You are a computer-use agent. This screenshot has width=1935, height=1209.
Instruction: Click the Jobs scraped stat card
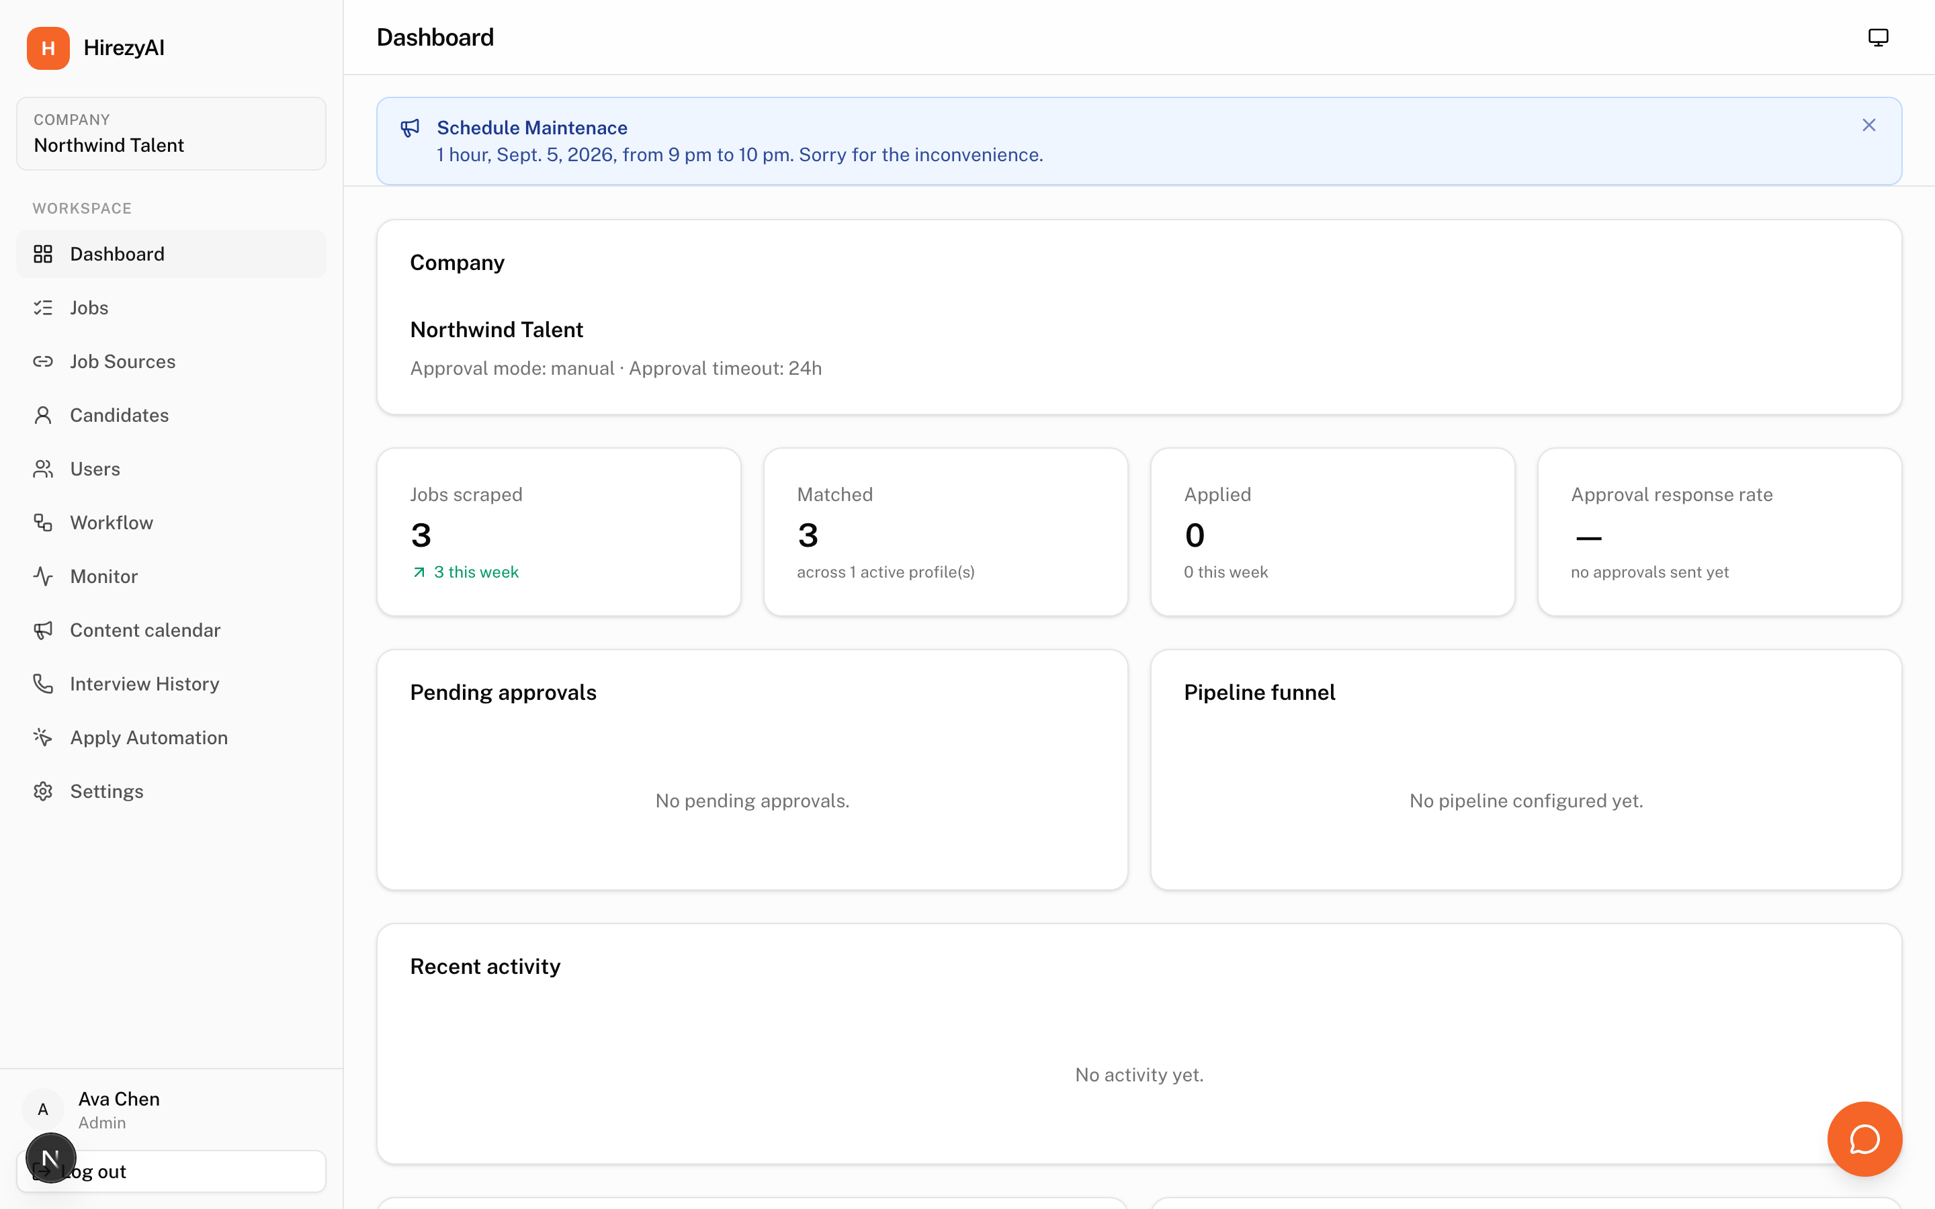pyautogui.click(x=559, y=532)
